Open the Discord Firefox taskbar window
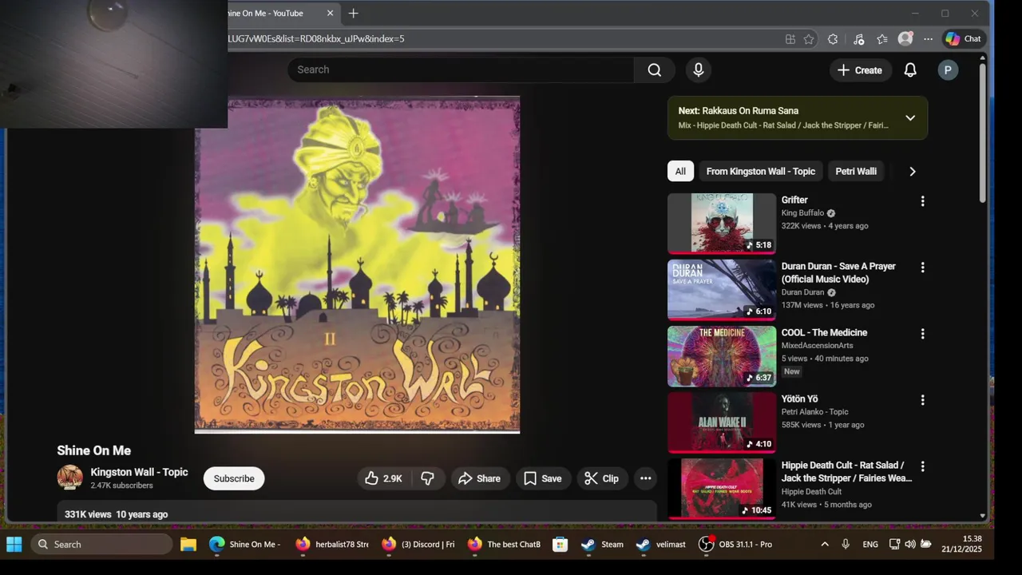The image size is (1022, 575). (418, 544)
